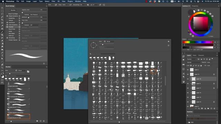Image resolution: width=221 pixels, height=124 pixels.
Task: Switch to the Channels tab
Action: tap(201, 55)
